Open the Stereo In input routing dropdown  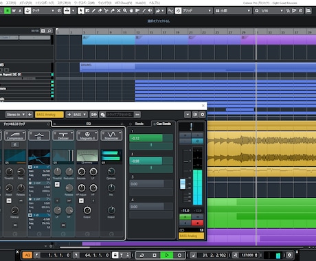pos(15,115)
